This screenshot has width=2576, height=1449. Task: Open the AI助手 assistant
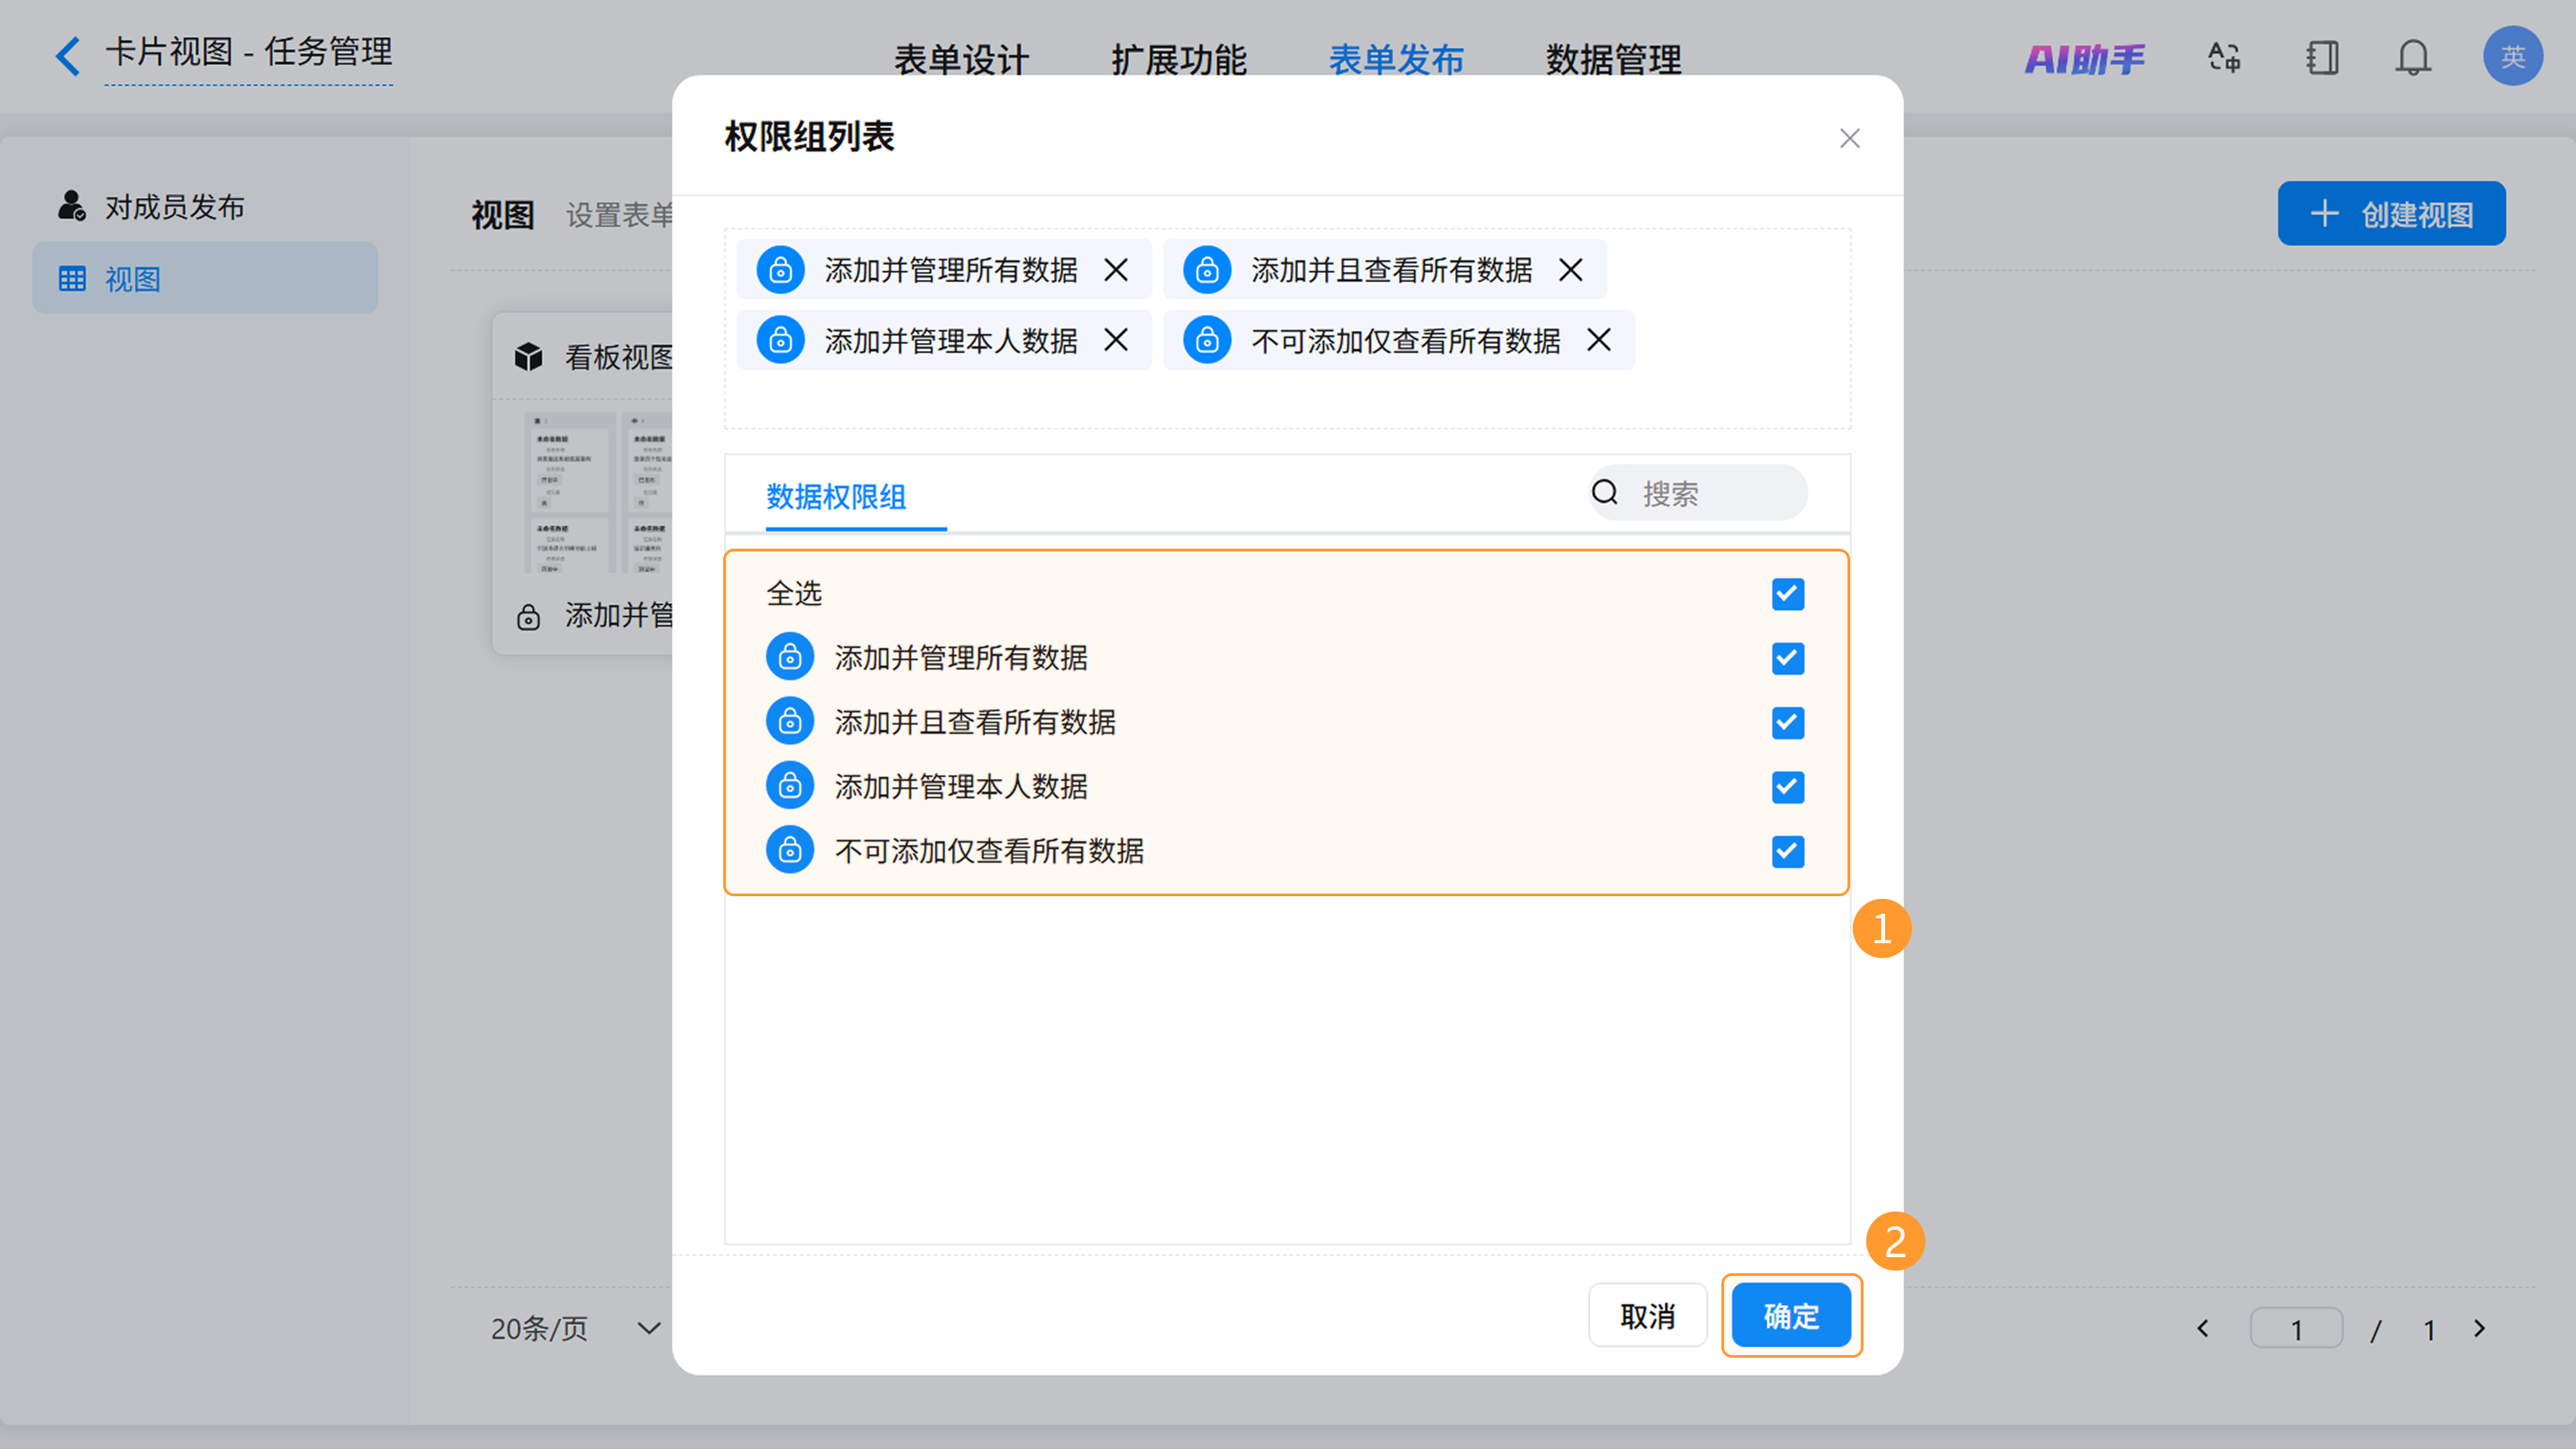pyautogui.click(x=2085, y=59)
